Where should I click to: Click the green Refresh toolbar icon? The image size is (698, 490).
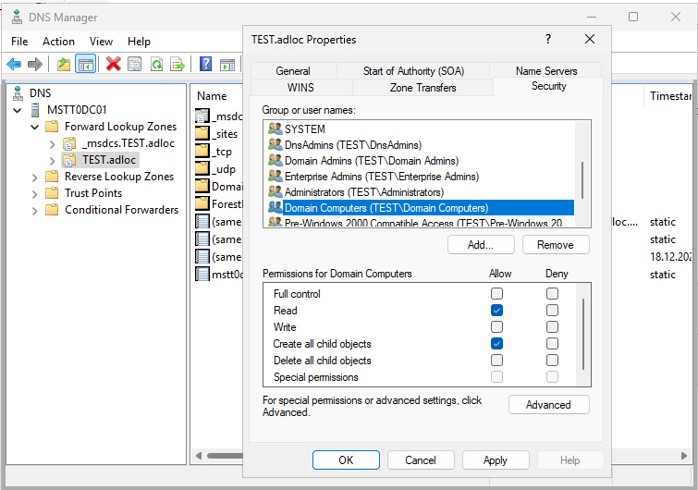click(157, 64)
